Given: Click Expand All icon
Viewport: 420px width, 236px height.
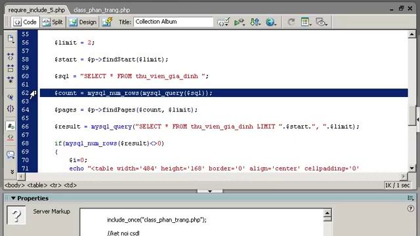Looking at the screenshot, I should pyautogui.click(x=10, y=80).
